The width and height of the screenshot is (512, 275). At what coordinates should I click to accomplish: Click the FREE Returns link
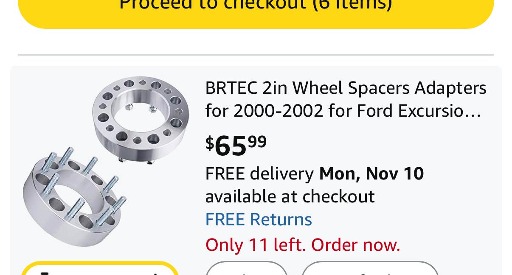259,219
